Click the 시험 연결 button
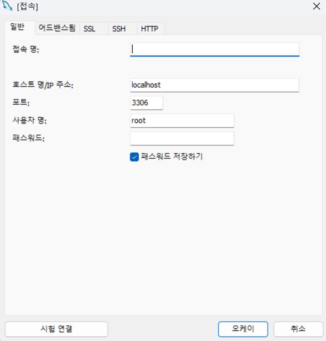This screenshot has height=341, width=326. point(57,329)
